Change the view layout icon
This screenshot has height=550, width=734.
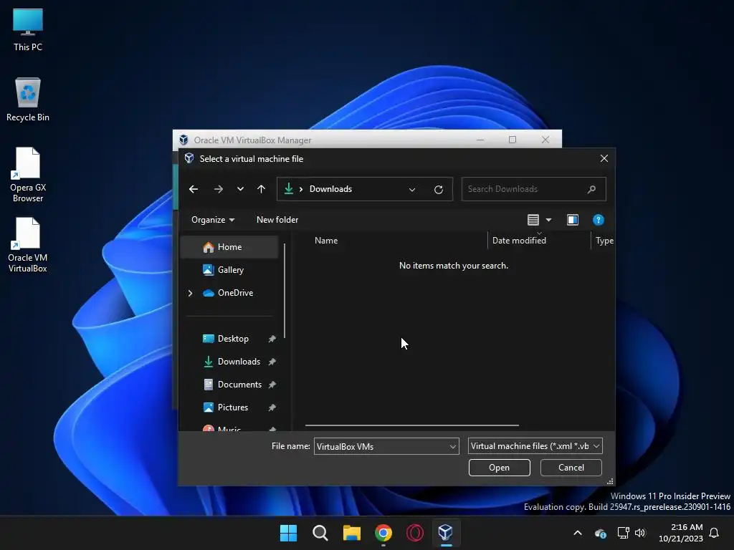(533, 220)
